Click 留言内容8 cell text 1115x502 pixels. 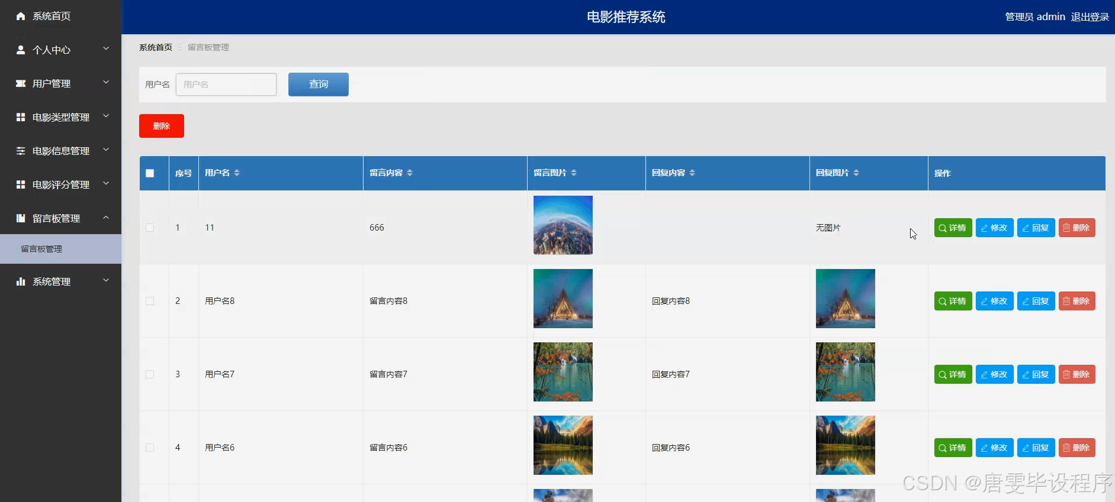click(x=388, y=301)
